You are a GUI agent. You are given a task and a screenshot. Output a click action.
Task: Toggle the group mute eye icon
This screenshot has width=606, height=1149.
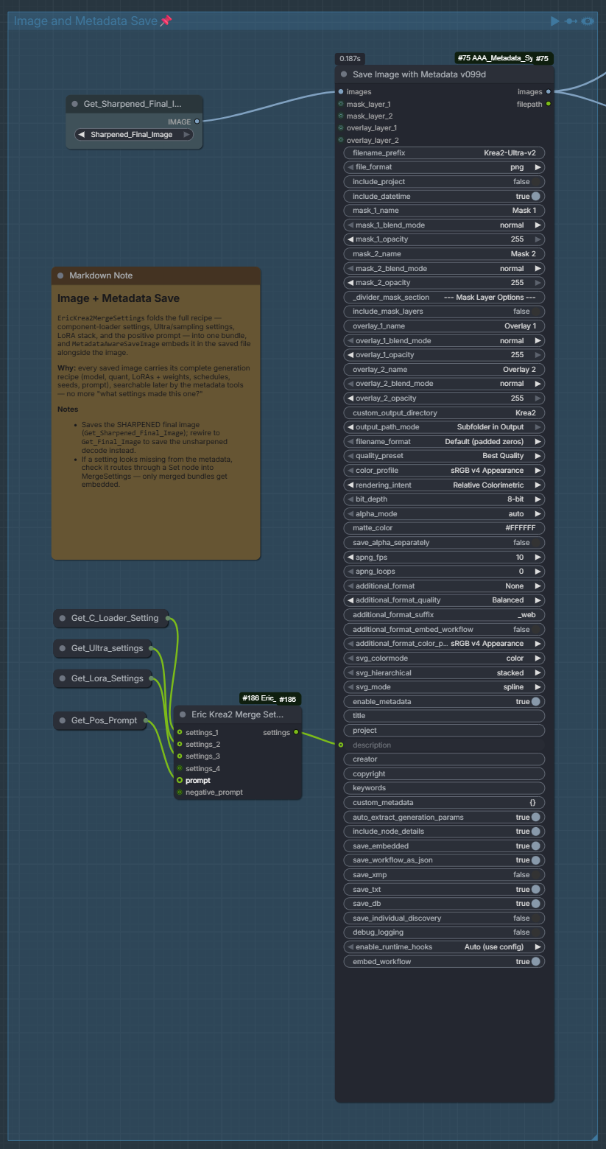click(588, 21)
